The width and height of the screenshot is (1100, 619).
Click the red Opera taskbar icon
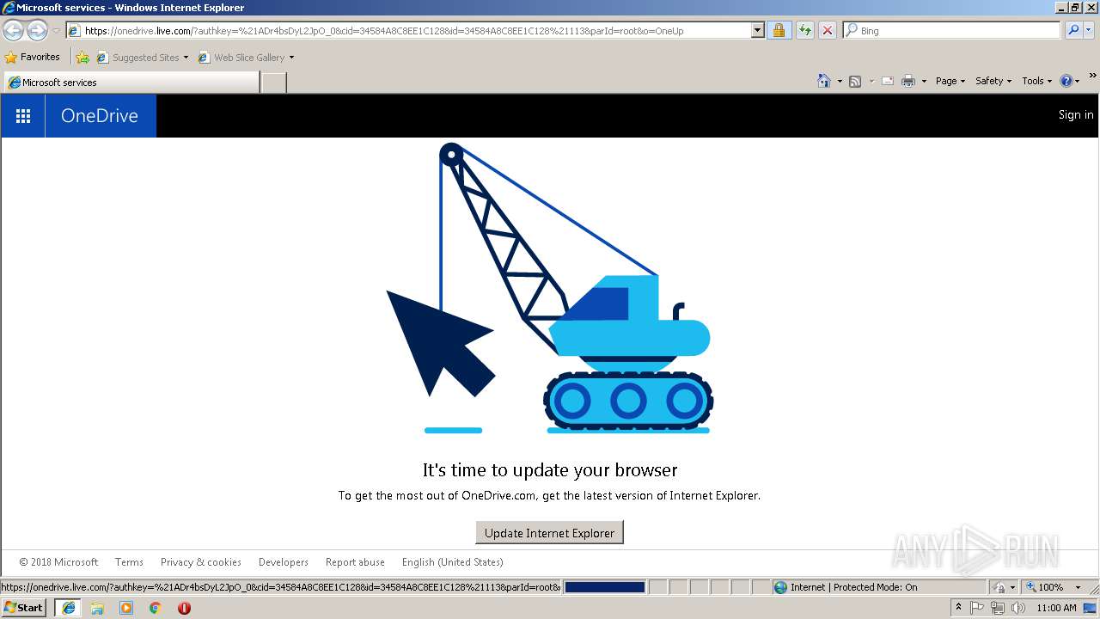pyautogui.click(x=184, y=608)
